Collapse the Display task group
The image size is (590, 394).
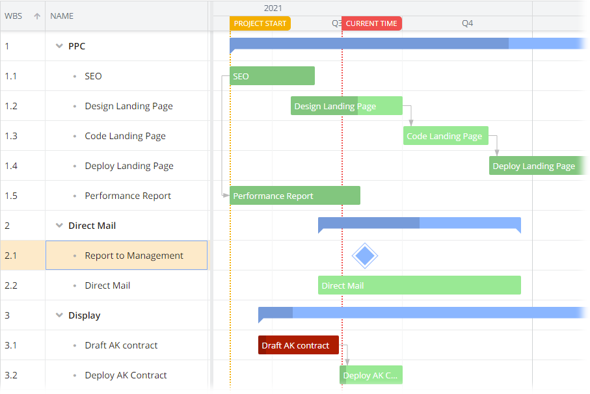(60, 315)
